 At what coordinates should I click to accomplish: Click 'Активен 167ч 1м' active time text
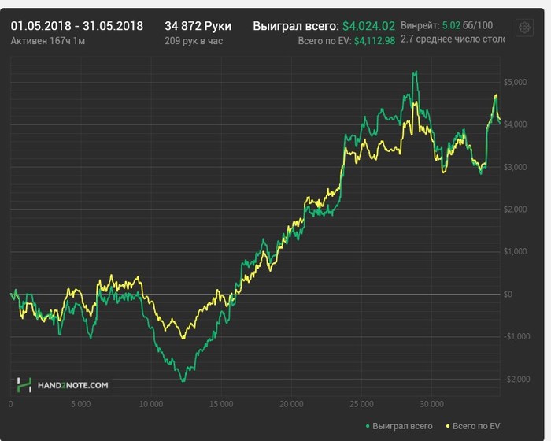[x=48, y=41]
